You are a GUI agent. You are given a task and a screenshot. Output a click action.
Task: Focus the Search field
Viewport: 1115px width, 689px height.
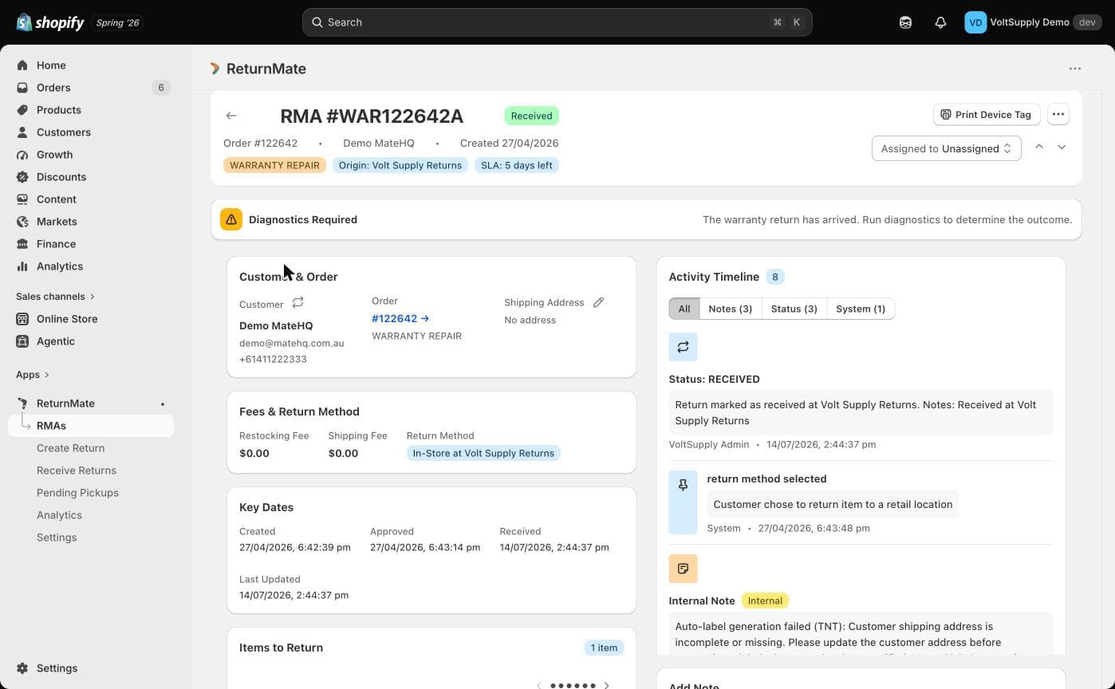557,22
